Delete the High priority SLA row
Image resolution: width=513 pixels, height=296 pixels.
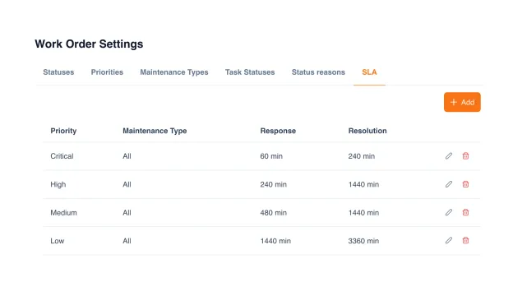(x=465, y=184)
